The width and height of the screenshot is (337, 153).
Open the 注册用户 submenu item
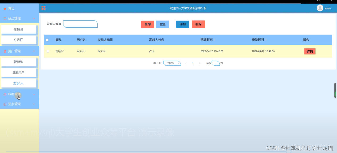pos(19,72)
